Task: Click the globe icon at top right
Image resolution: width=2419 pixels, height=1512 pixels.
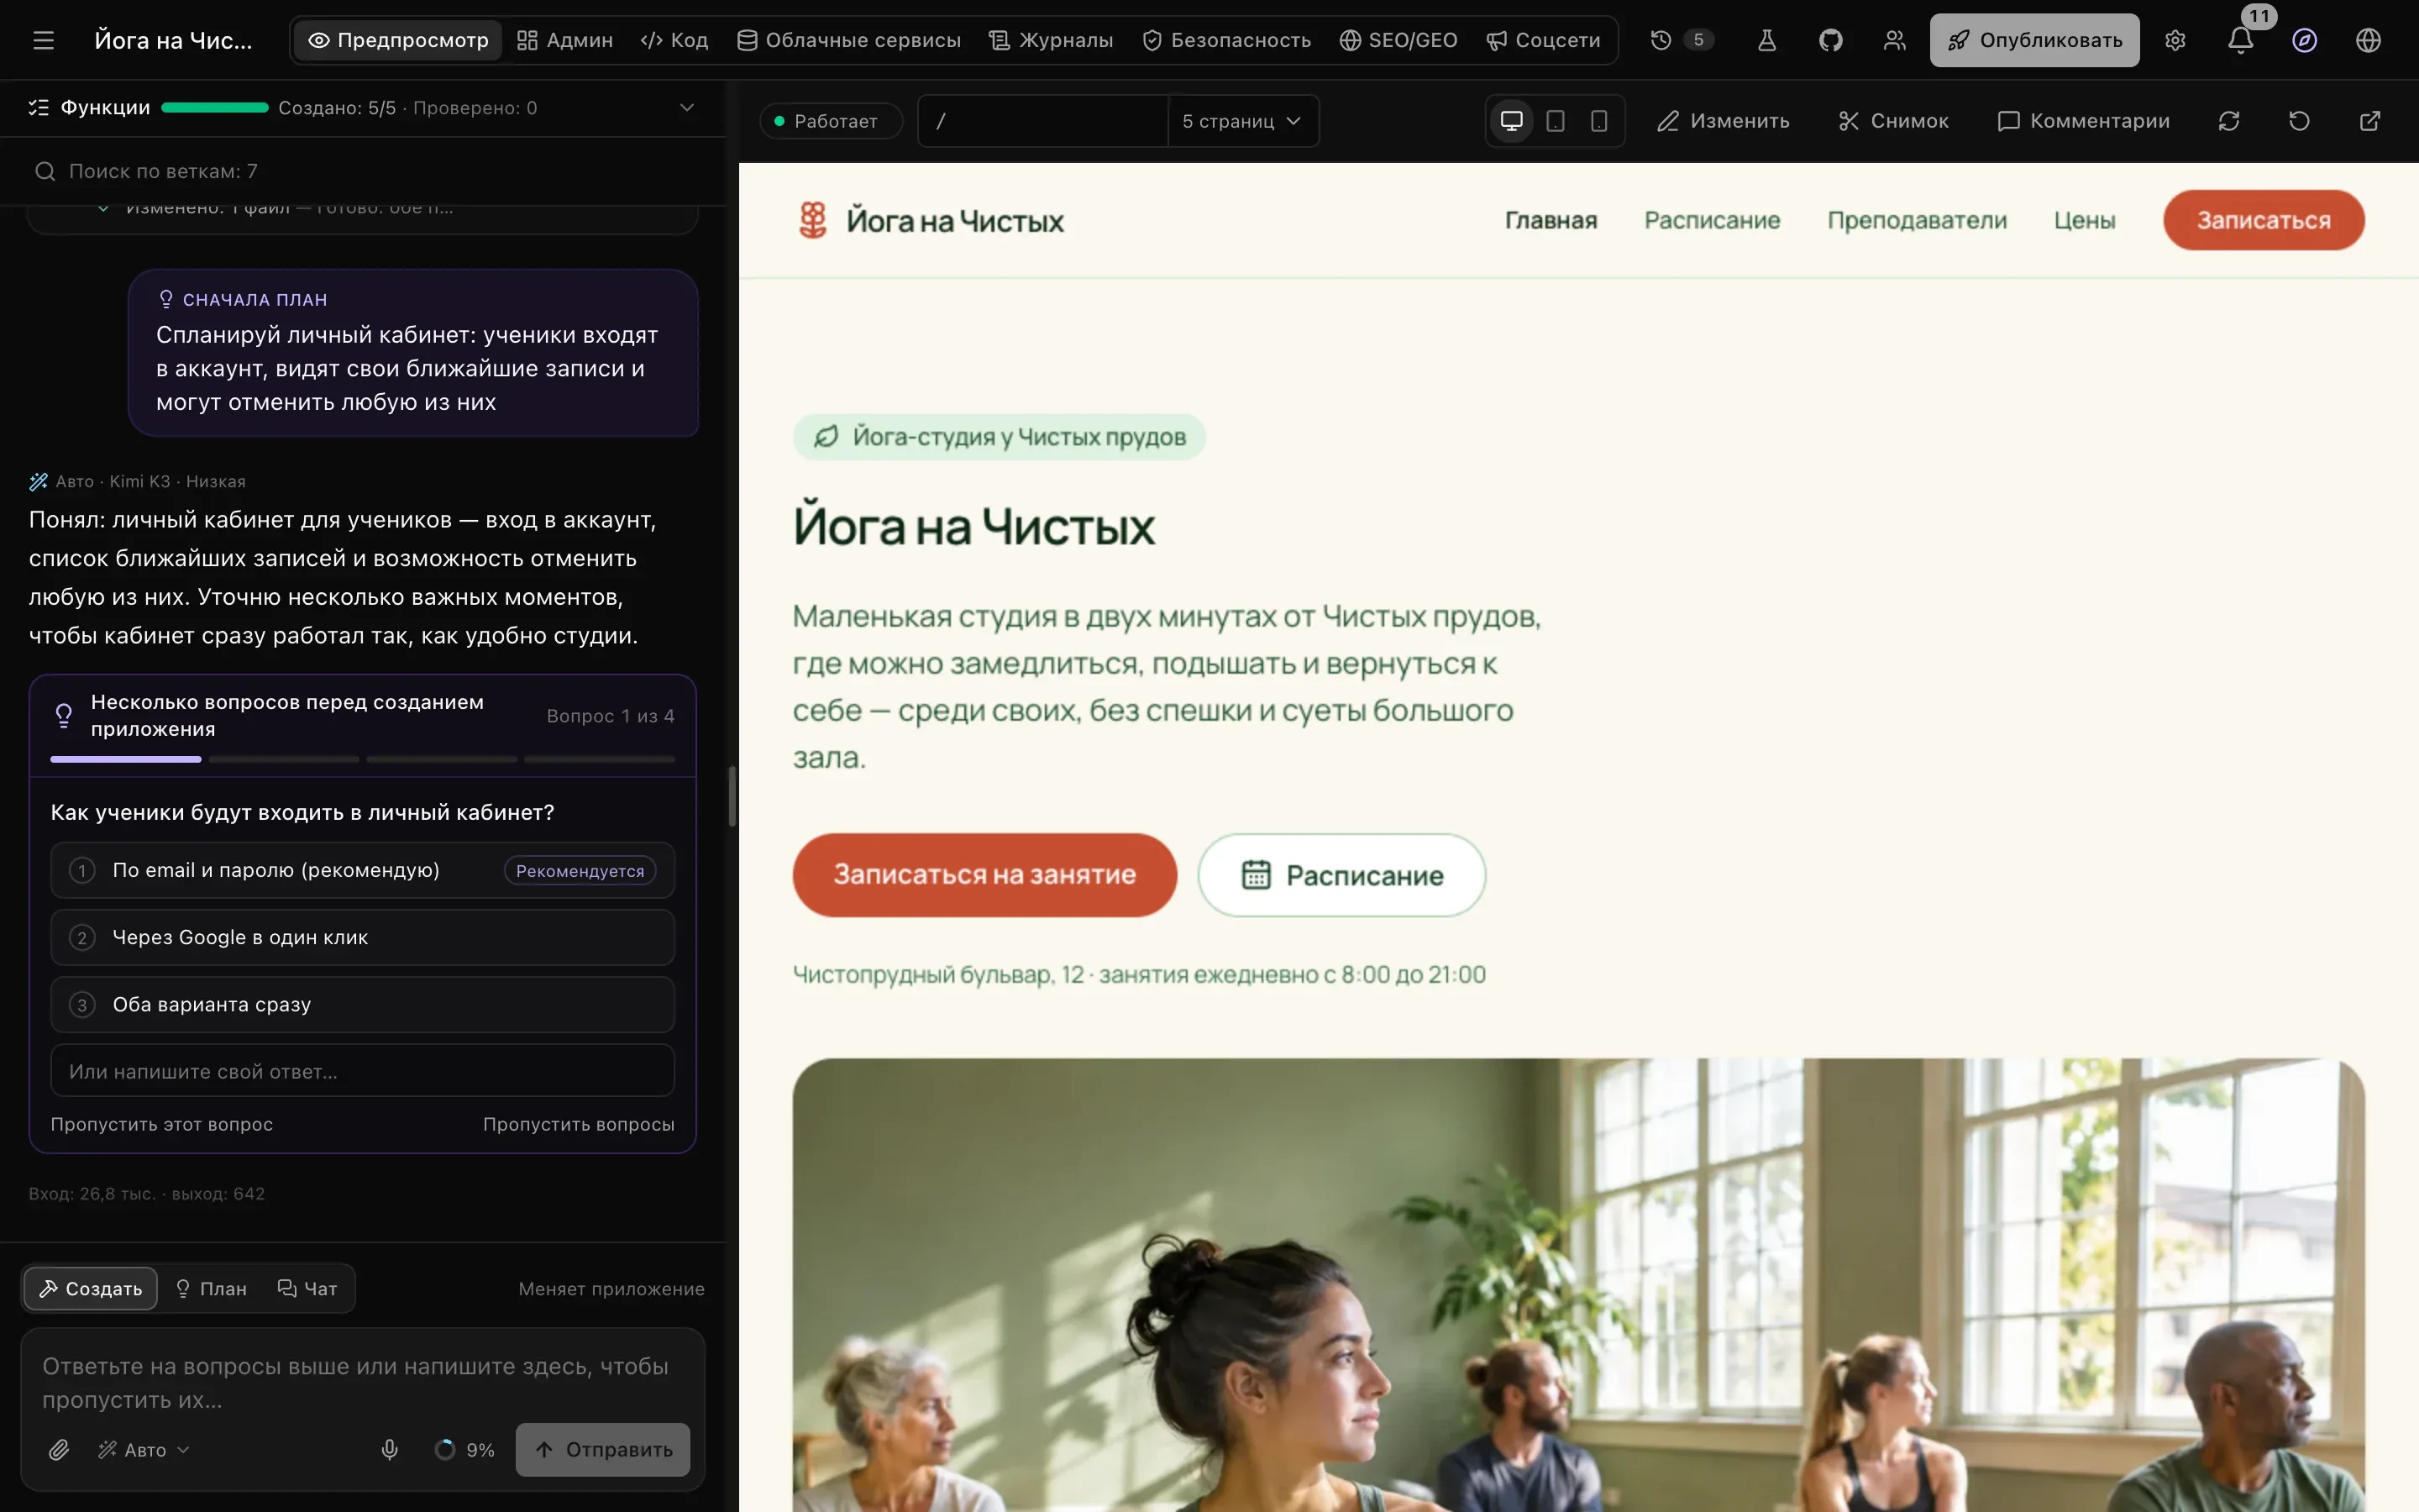Action: pos(2368,40)
